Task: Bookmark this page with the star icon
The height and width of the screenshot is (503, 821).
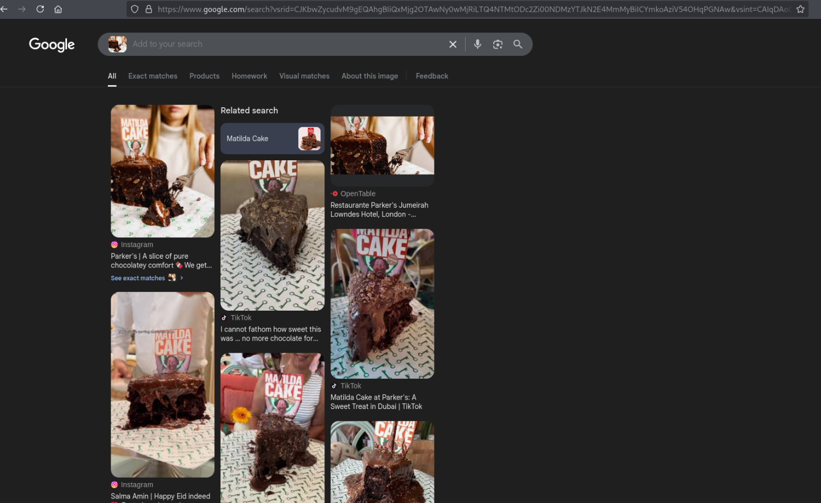Action: tap(800, 9)
